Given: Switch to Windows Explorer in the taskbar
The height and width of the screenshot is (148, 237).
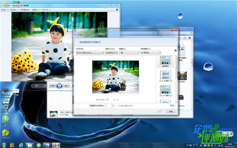Looking at the screenshot, I should tap(30, 145).
